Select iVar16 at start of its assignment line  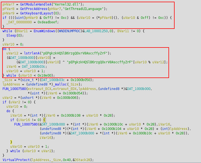pyautogui.click(x=16, y=116)
